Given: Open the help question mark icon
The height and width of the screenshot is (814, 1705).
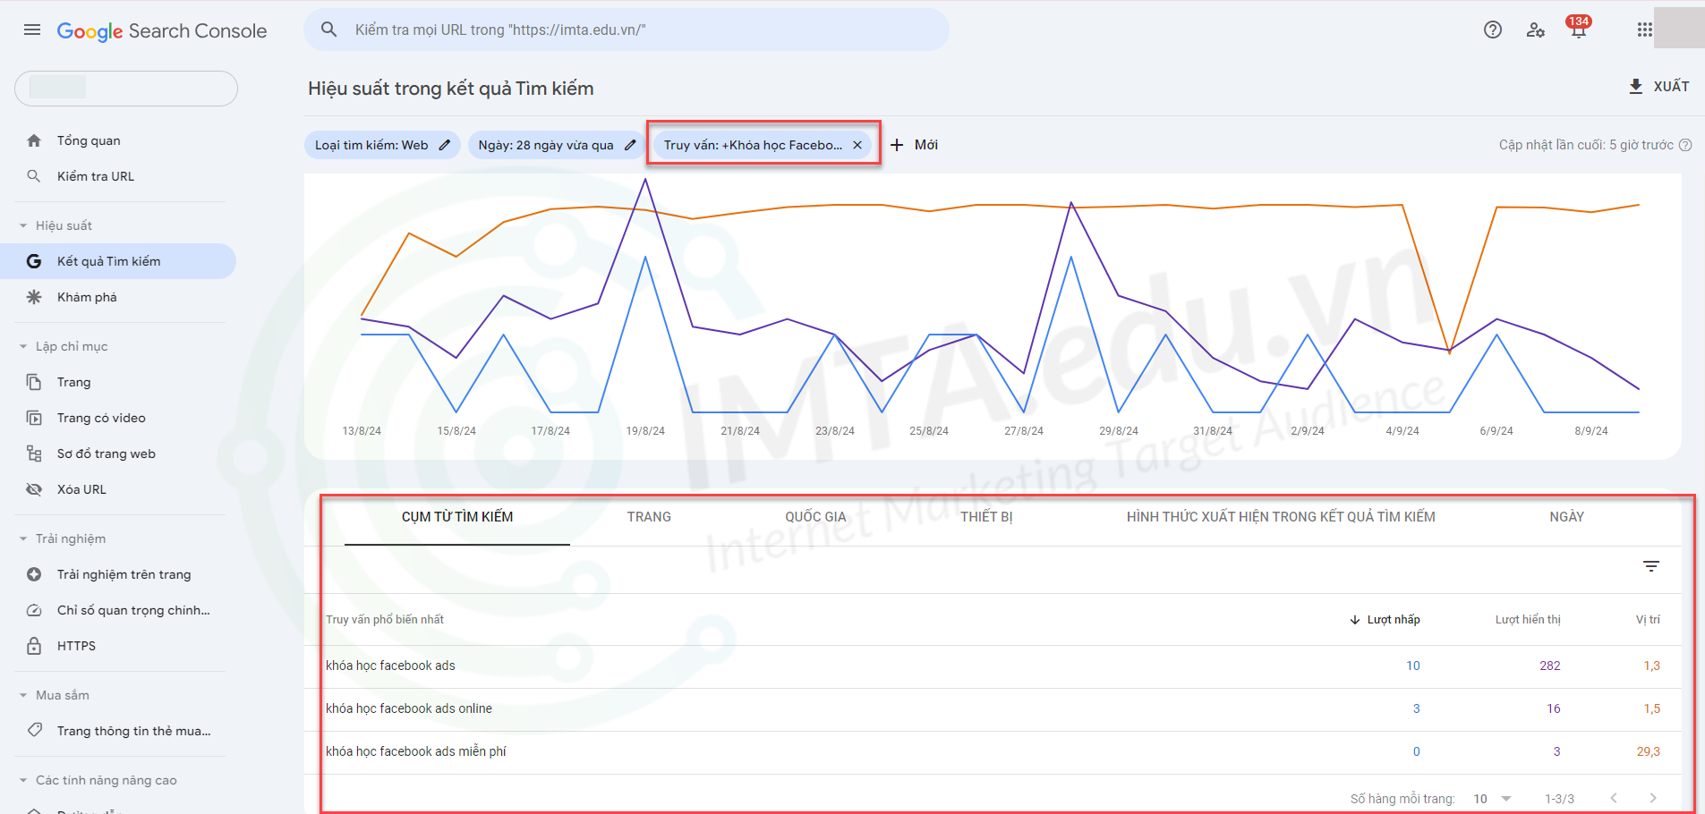Looking at the screenshot, I should tap(1493, 30).
